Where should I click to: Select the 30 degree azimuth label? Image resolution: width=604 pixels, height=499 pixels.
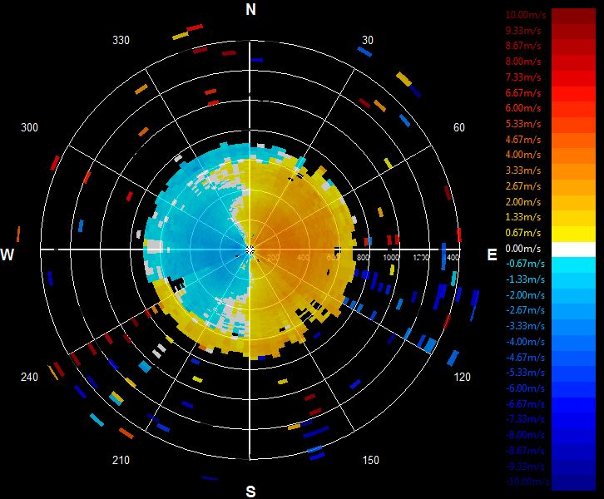[368, 40]
